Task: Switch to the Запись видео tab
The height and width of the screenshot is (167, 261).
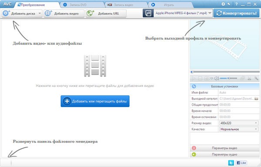Action: coord(127,5)
